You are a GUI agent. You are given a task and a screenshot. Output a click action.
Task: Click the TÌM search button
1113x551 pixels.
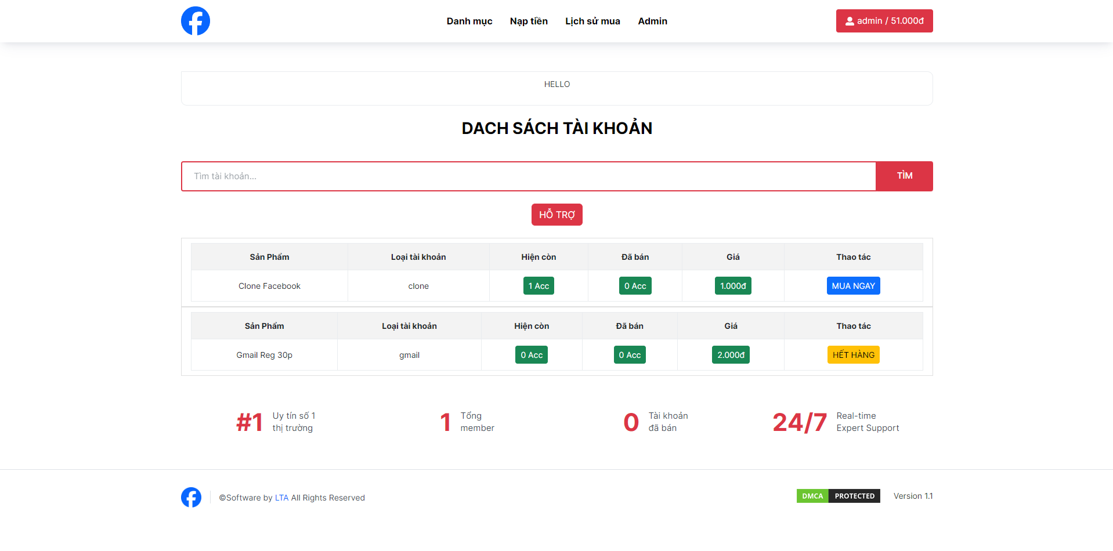pyautogui.click(x=904, y=176)
